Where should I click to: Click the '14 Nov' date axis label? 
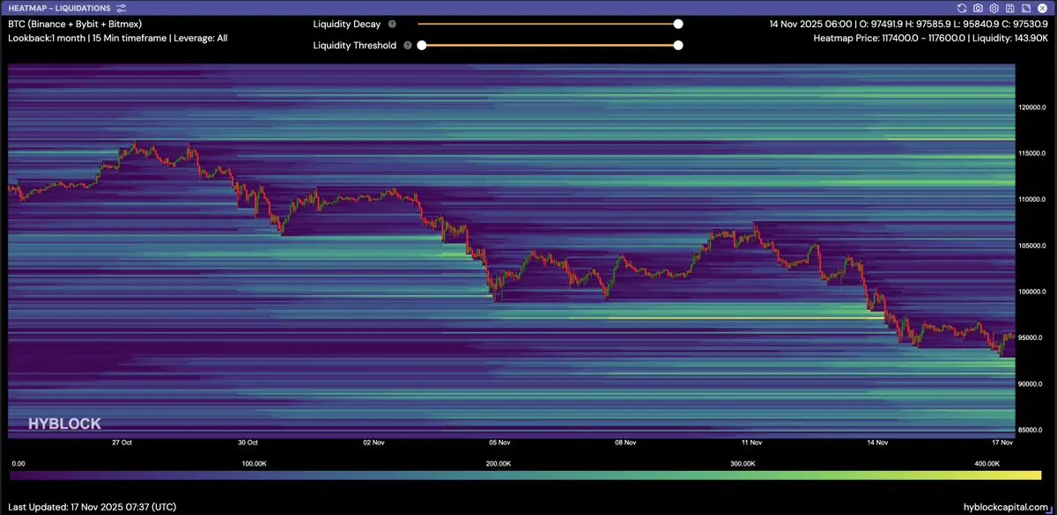click(x=877, y=443)
